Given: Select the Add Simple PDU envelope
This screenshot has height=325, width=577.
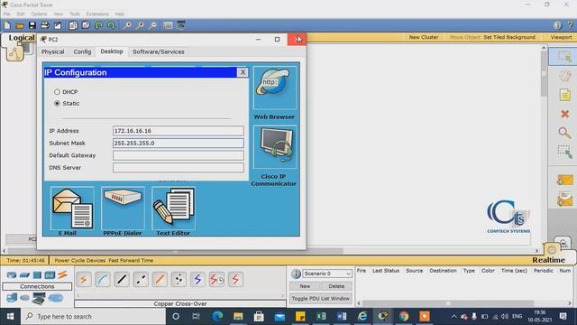Looking at the screenshot, I should [564, 181].
